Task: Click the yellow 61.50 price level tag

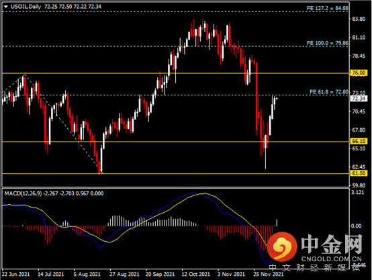Action: [359, 173]
